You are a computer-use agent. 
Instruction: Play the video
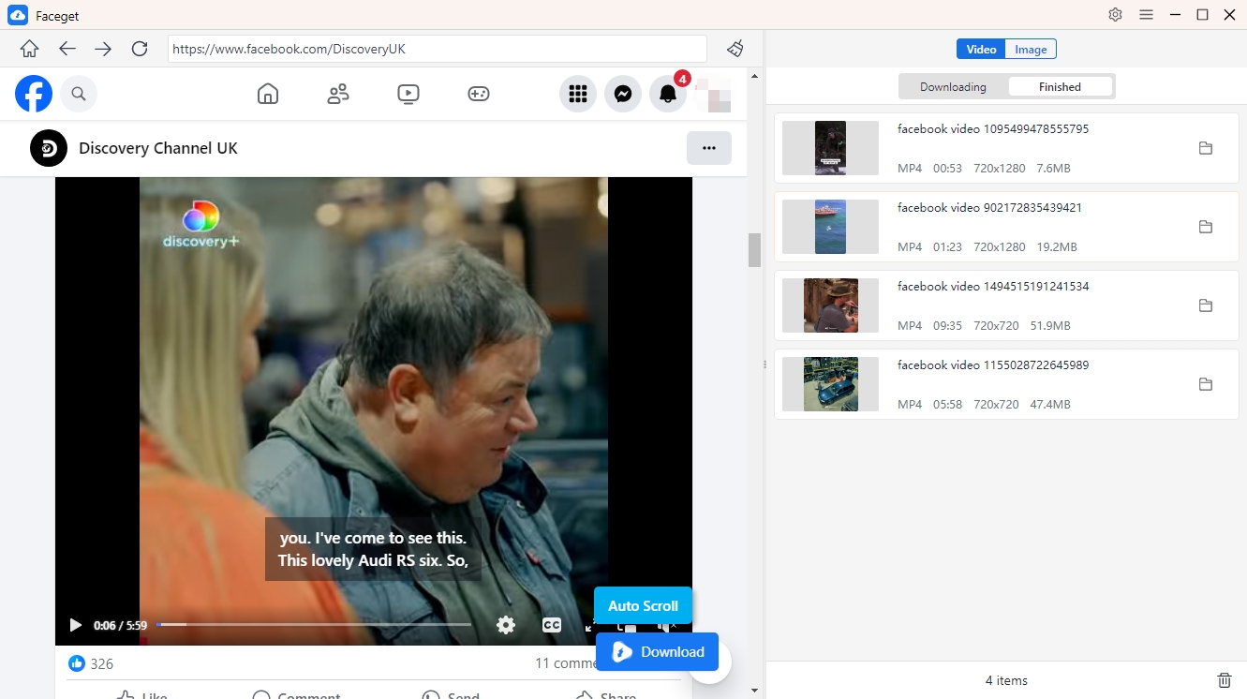(x=76, y=625)
